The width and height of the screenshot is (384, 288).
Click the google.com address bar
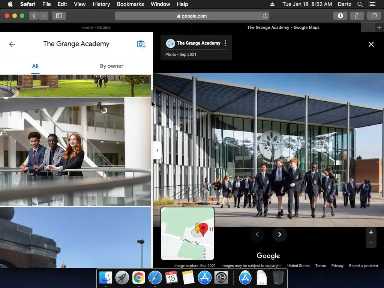coord(192,16)
